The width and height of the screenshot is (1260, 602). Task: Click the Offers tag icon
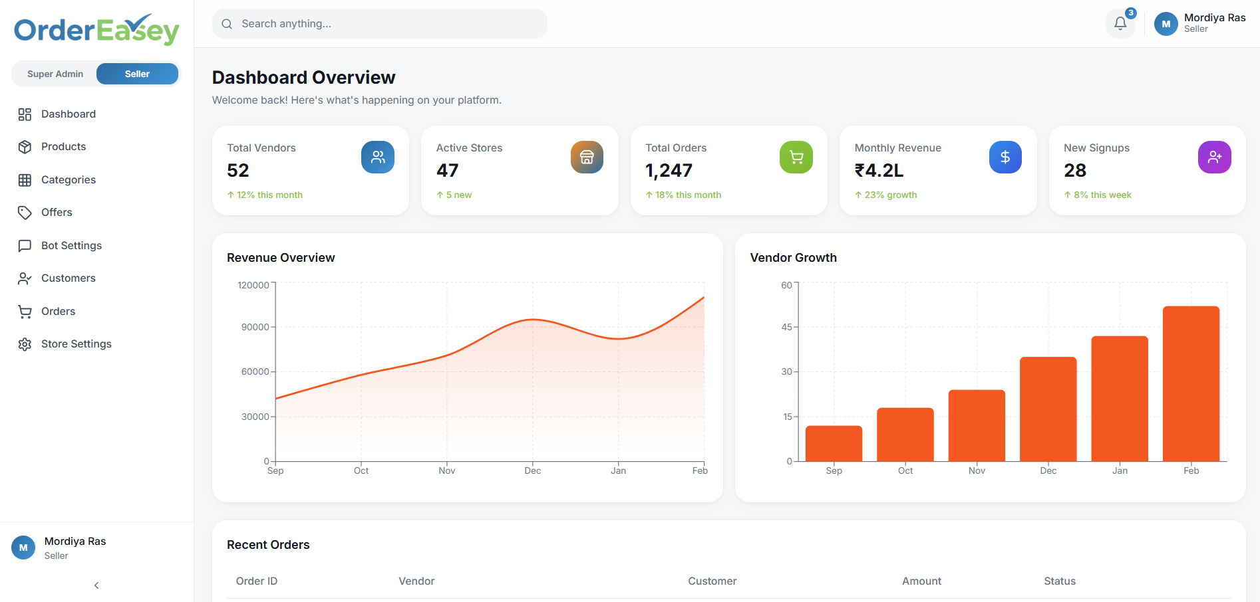coord(25,212)
